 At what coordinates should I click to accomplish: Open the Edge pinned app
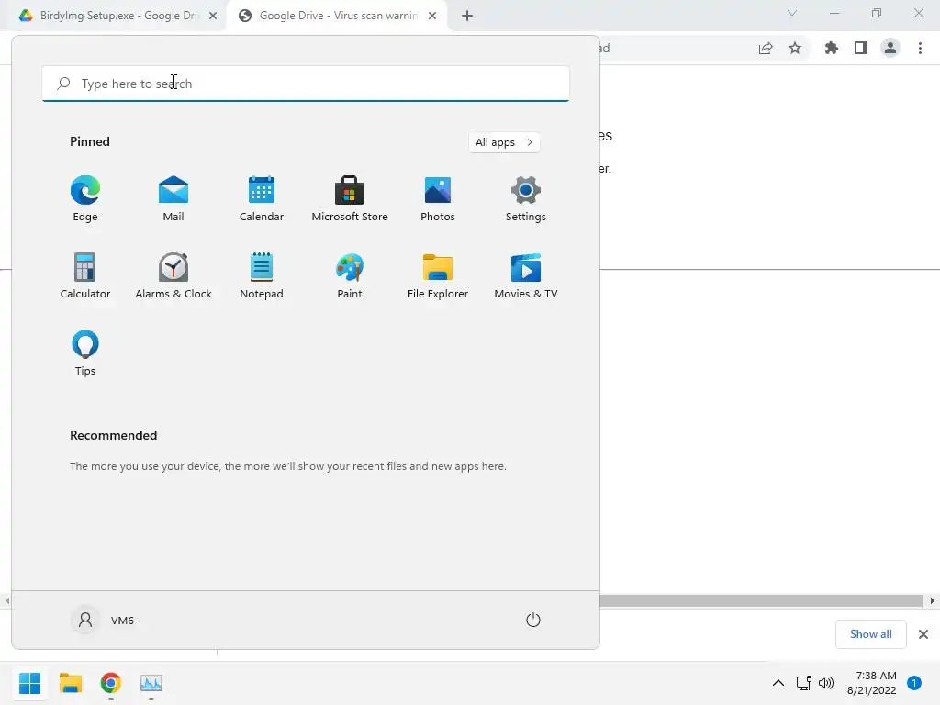click(x=85, y=198)
